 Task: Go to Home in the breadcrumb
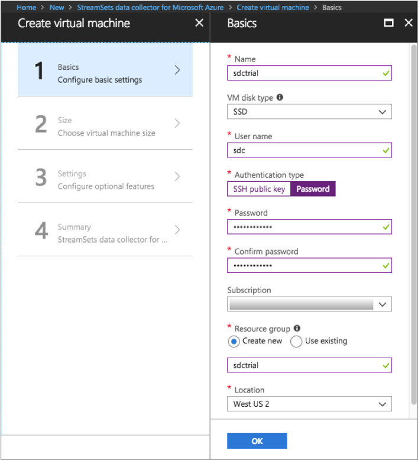click(x=27, y=7)
